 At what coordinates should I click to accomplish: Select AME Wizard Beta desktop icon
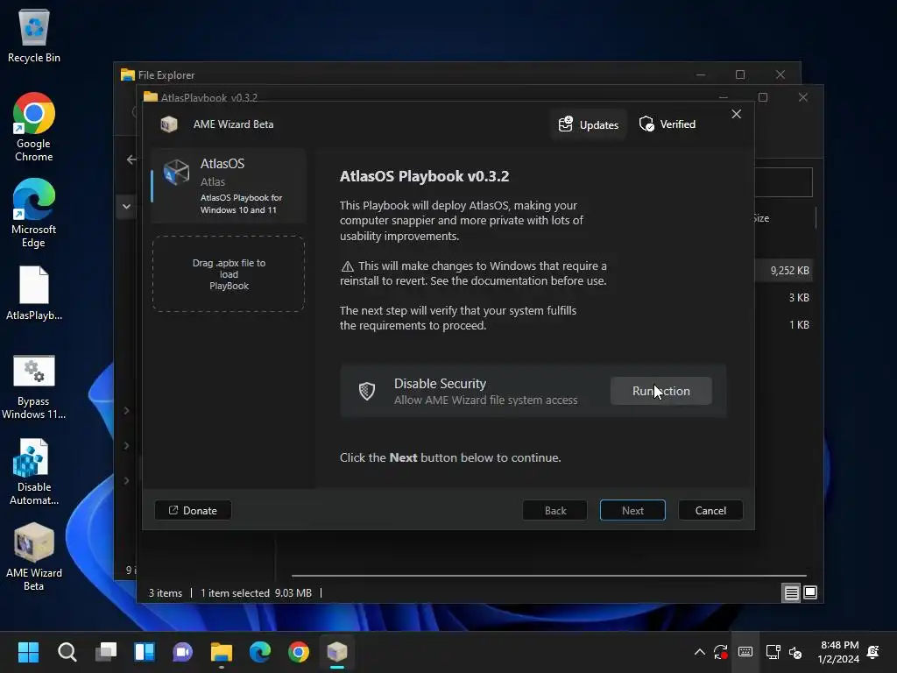(x=34, y=556)
